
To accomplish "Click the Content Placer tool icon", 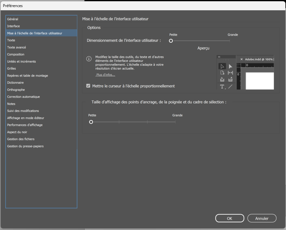I will coord(230,80).
